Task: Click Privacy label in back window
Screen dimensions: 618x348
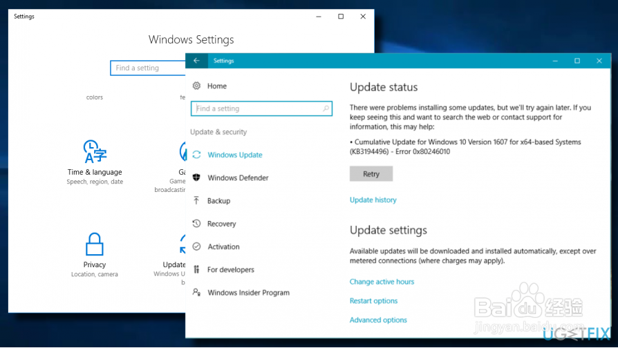Action: 95,264
